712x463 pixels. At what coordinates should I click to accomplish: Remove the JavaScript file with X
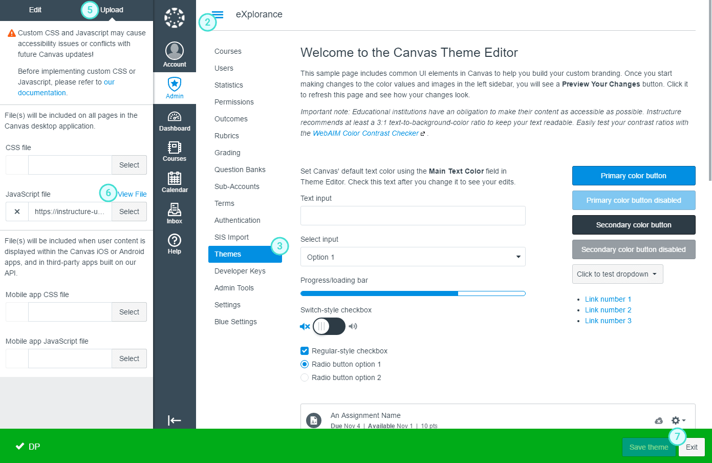[x=17, y=212]
